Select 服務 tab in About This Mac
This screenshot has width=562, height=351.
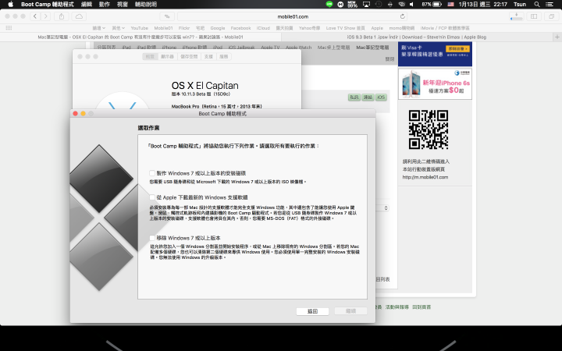coord(224,57)
